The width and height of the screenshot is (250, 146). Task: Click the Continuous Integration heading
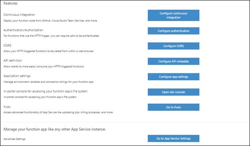point(19,15)
